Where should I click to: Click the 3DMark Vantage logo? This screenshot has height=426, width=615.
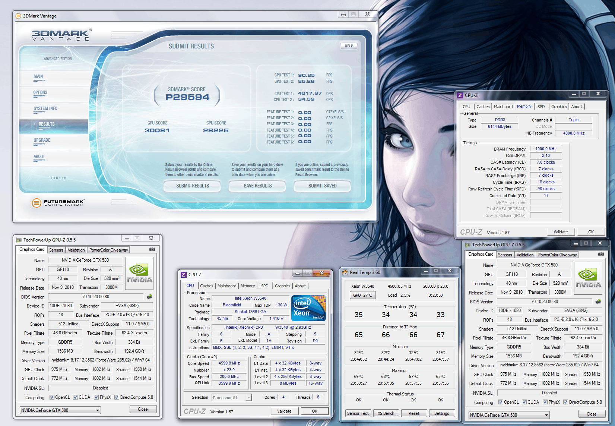coord(61,35)
